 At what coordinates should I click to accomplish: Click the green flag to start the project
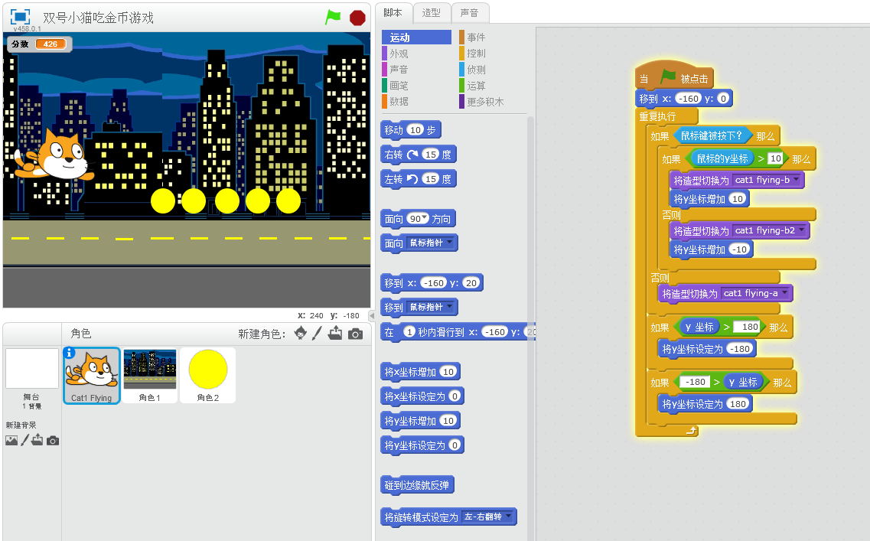pyautogui.click(x=333, y=17)
